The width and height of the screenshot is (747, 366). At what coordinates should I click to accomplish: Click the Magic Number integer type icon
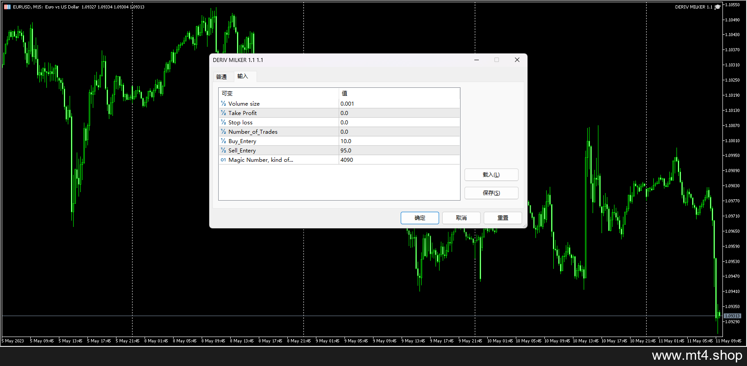click(x=223, y=160)
